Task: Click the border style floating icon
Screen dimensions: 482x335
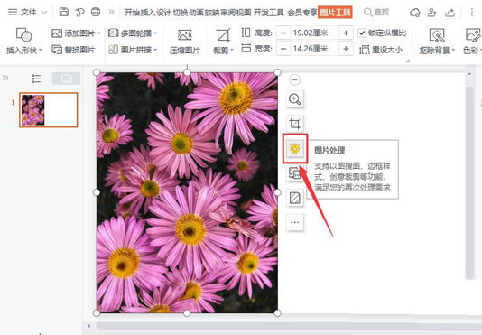Action: point(295,198)
